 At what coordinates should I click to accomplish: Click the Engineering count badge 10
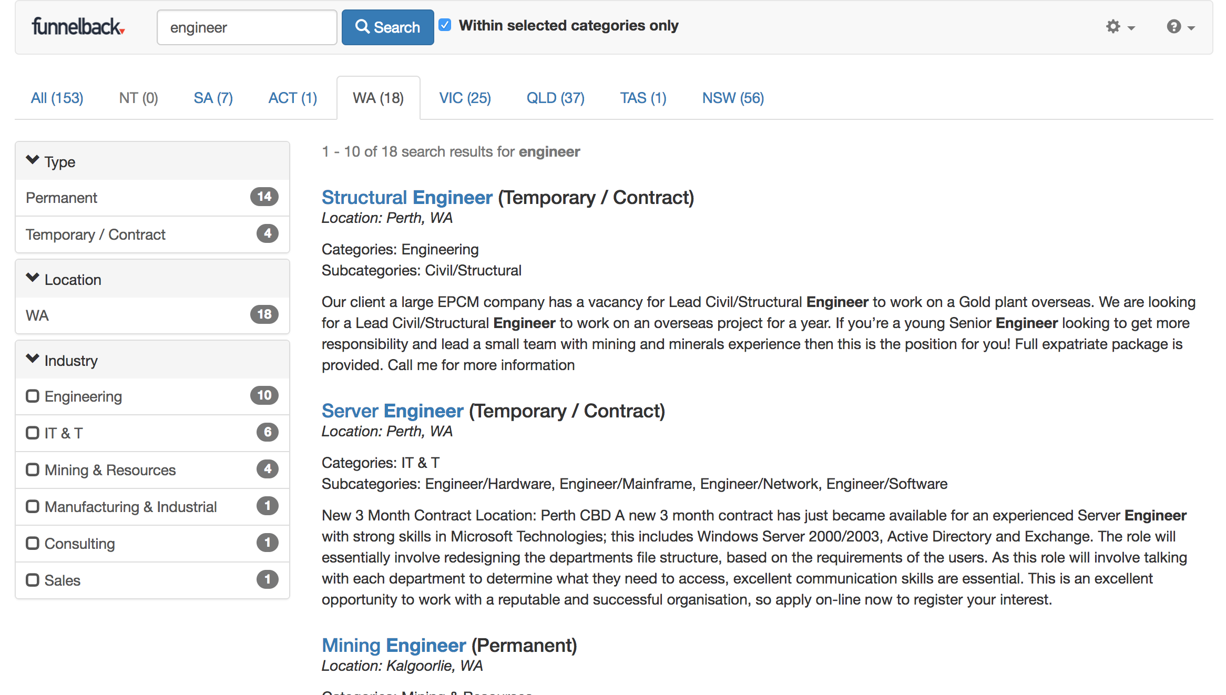264,396
